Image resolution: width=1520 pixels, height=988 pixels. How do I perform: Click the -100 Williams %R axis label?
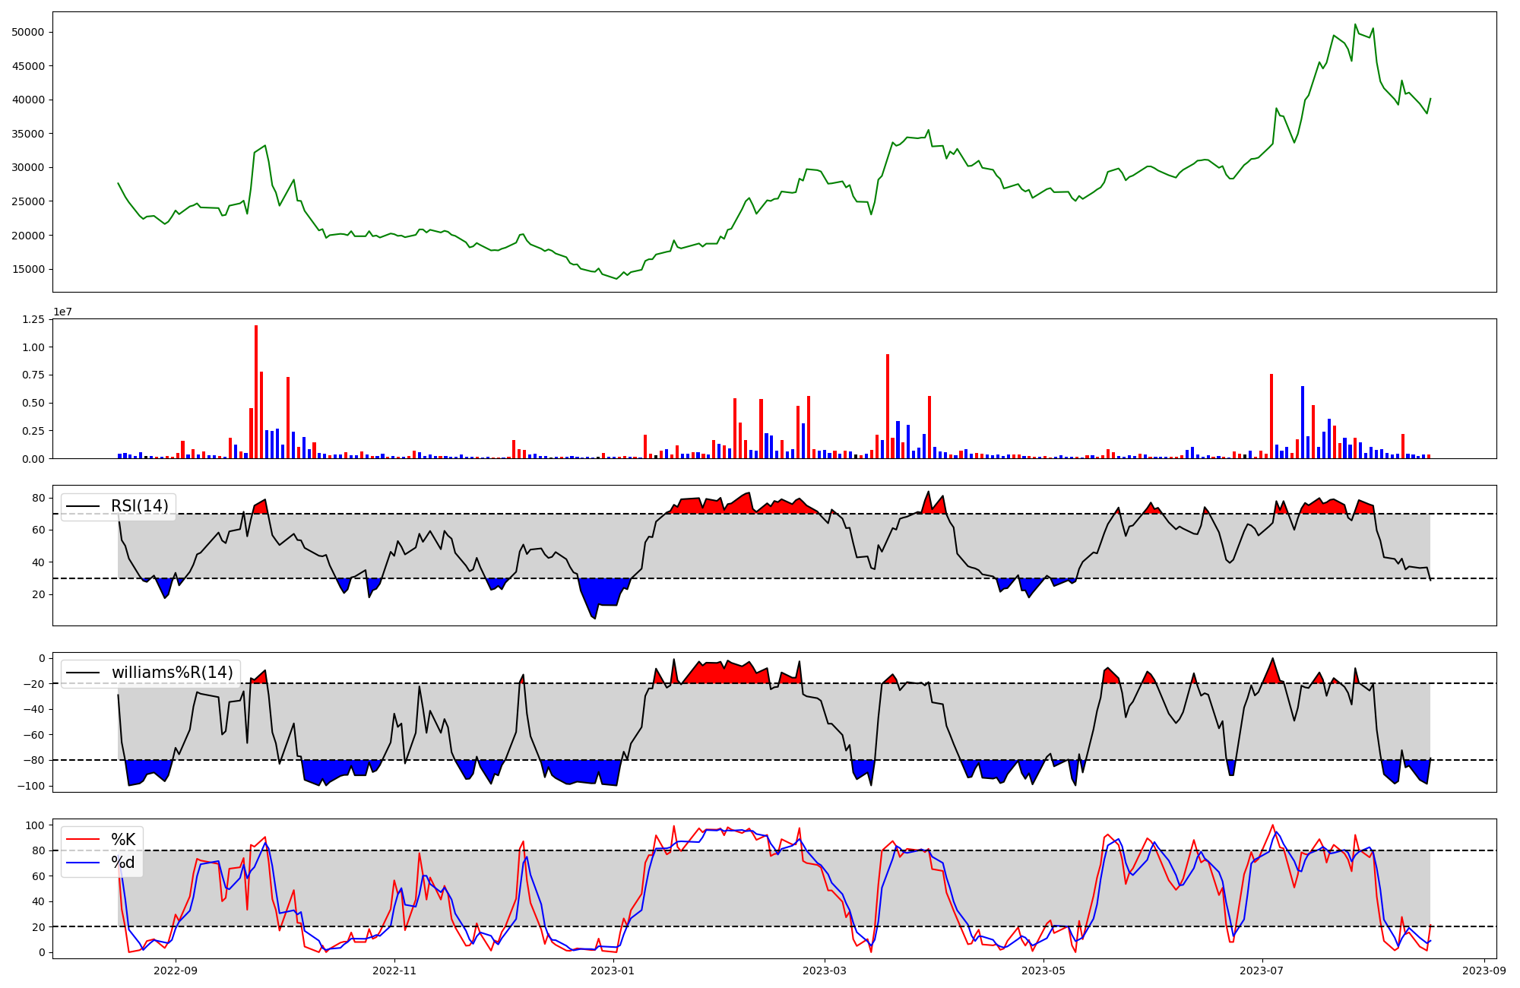(x=30, y=786)
